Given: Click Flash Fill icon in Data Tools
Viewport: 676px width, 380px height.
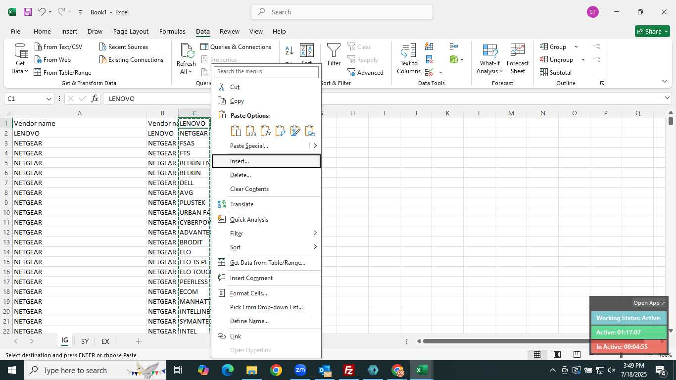Looking at the screenshot, I should 429,47.
